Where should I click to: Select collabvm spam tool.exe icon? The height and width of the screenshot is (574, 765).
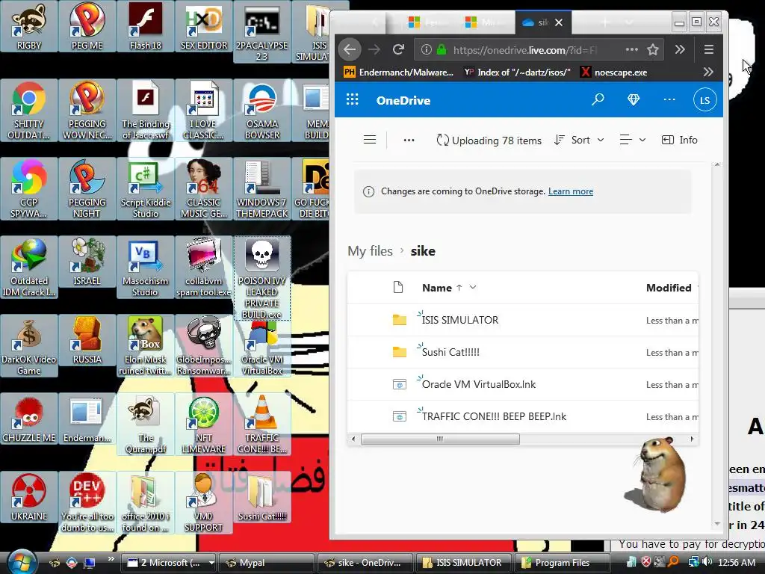(204, 268)
